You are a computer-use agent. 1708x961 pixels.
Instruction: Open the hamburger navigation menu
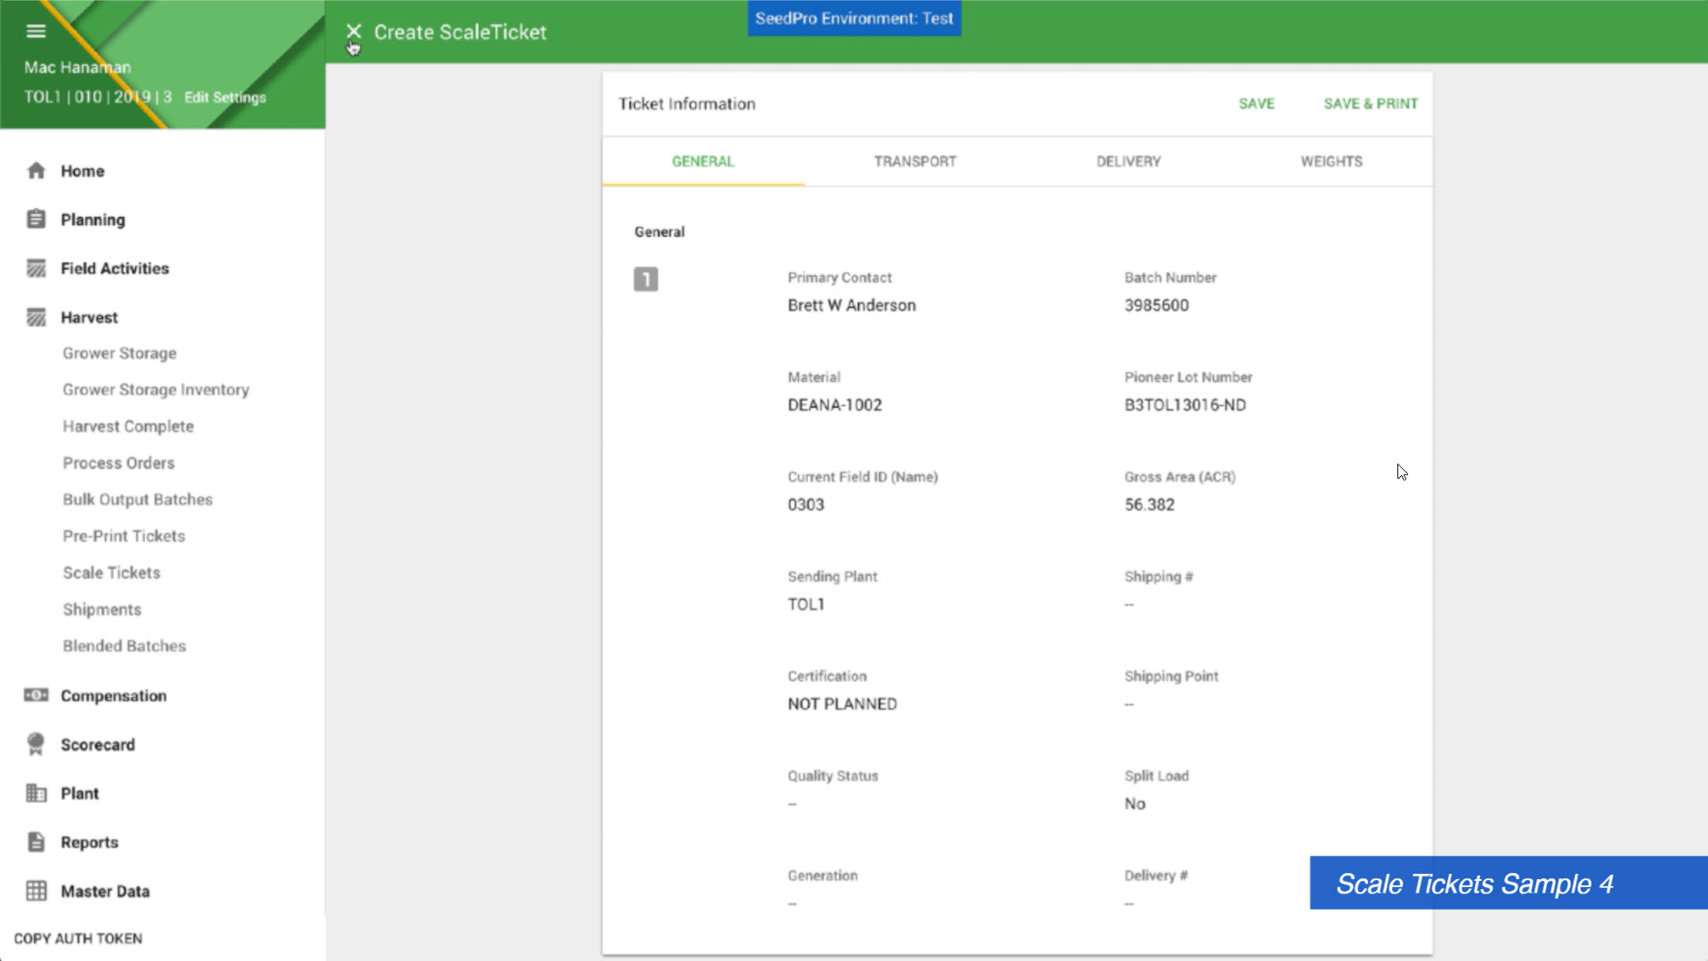point(36,31)
